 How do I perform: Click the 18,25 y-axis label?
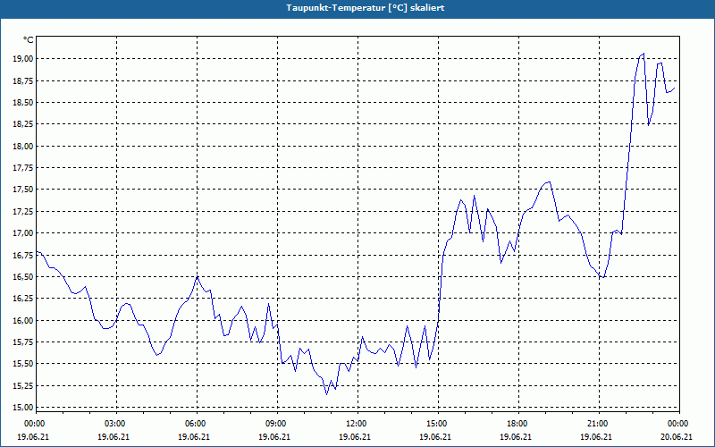(24, 124)
